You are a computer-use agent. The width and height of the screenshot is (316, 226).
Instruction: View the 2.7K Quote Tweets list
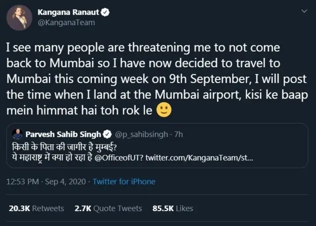point(108,208)
